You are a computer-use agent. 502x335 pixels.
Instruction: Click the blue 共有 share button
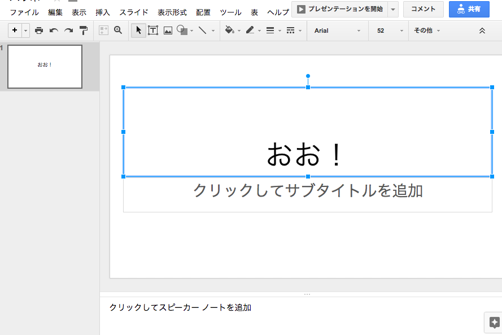pyautogui.click(x=469, y=9)
